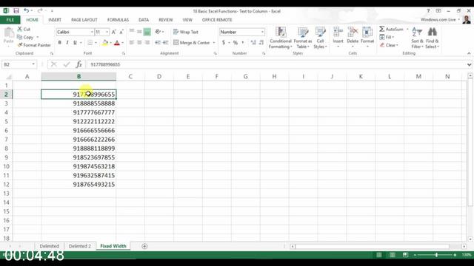Click the Format Painter brush
This screenshot has width=474, height=266.
(20, 45)
